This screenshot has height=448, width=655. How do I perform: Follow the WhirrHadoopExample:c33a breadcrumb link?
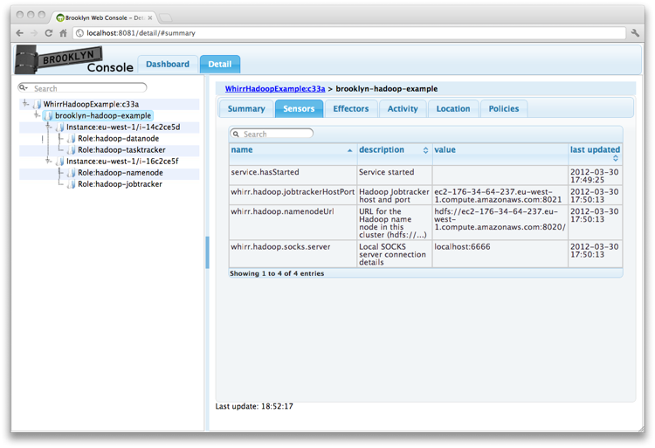pos(274,88)
